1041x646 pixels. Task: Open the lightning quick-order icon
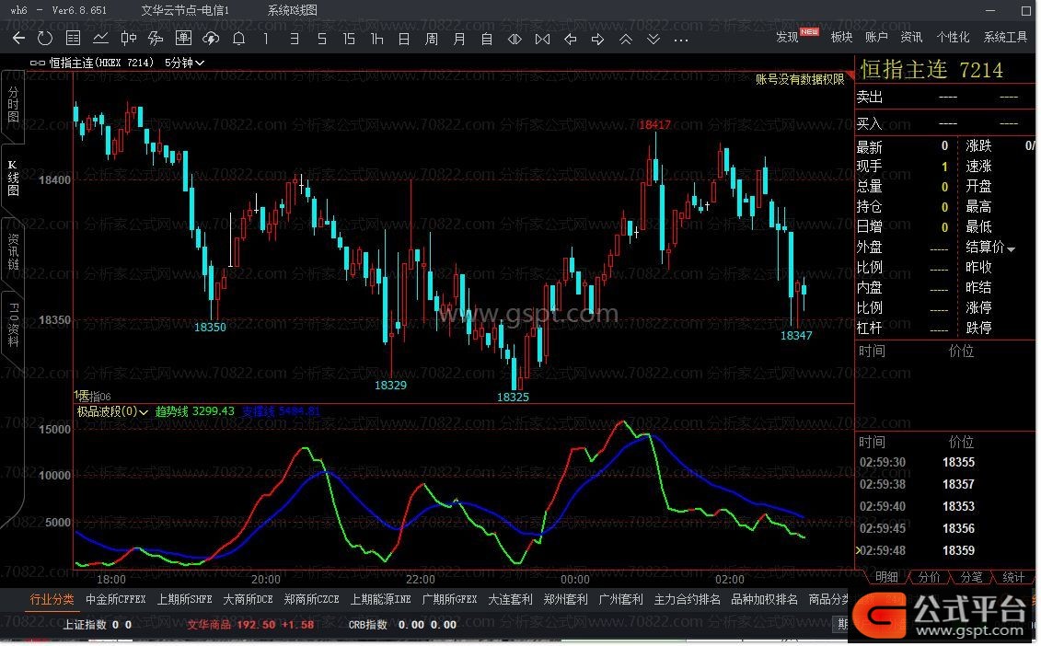pyautogui.click(x=156, y=39)
